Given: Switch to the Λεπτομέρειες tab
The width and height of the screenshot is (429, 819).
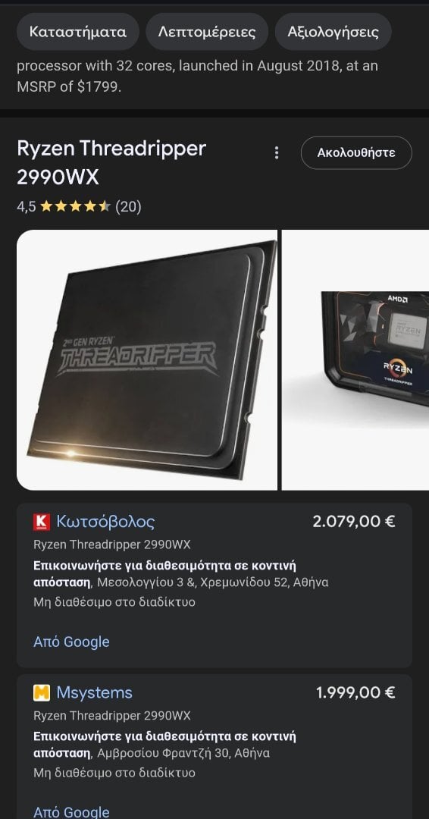Looking at the screenshot, I should 207,32.
